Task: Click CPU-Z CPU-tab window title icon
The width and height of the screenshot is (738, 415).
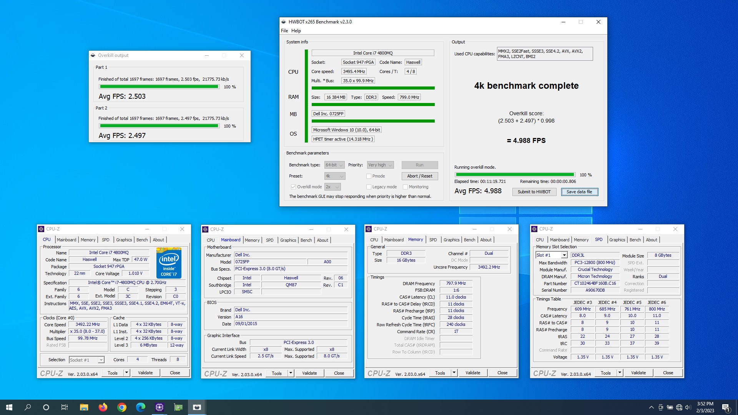Action: click(x=41, y=229)
